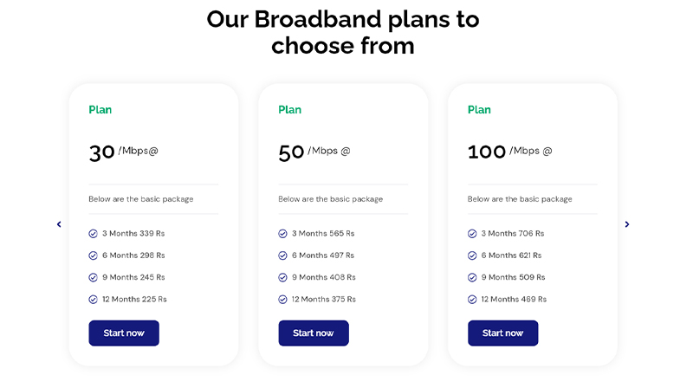Click check icon beside 6 Months 298 Rs
Screen dimensions: 693x388
click(93, 255)
